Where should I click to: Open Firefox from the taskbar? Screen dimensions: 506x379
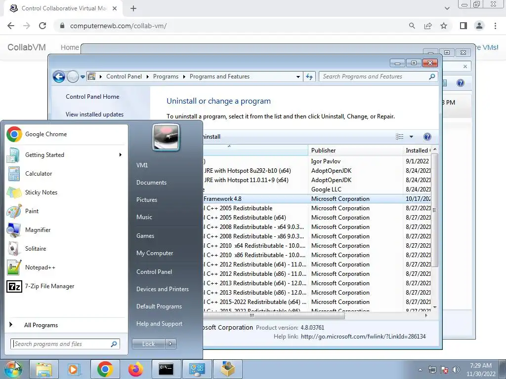click(x=136, y=369)
